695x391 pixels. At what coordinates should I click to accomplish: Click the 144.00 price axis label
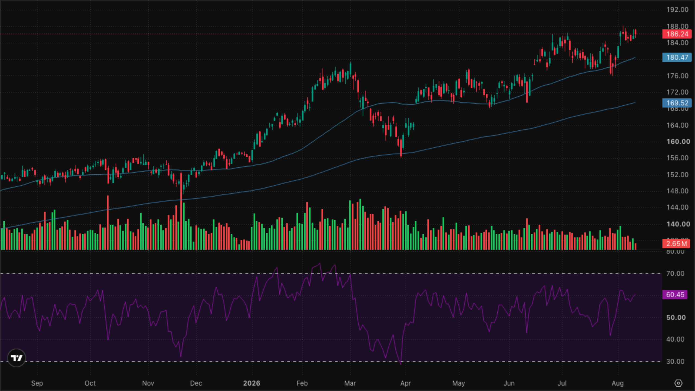pyautogui.click(x=678, y=207)
